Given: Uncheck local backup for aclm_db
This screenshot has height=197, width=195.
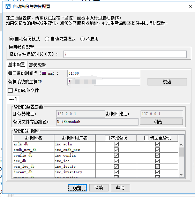Looking at the screenshot, I should click(x=116, y=144).
